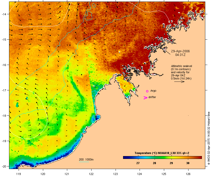Click the latitude label -20

tap(4, 166)
